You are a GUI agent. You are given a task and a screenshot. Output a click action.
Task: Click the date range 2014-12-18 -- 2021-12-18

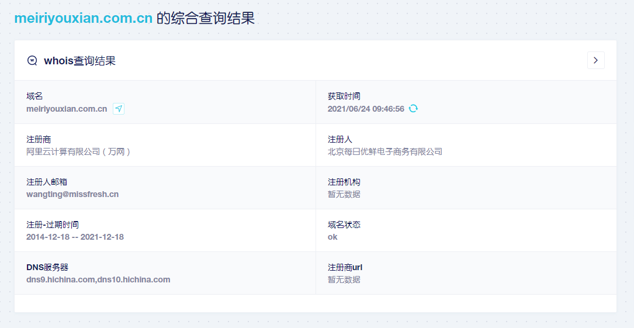[75, 237]
